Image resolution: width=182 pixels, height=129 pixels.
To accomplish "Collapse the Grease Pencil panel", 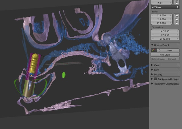I will coord(152,45).
